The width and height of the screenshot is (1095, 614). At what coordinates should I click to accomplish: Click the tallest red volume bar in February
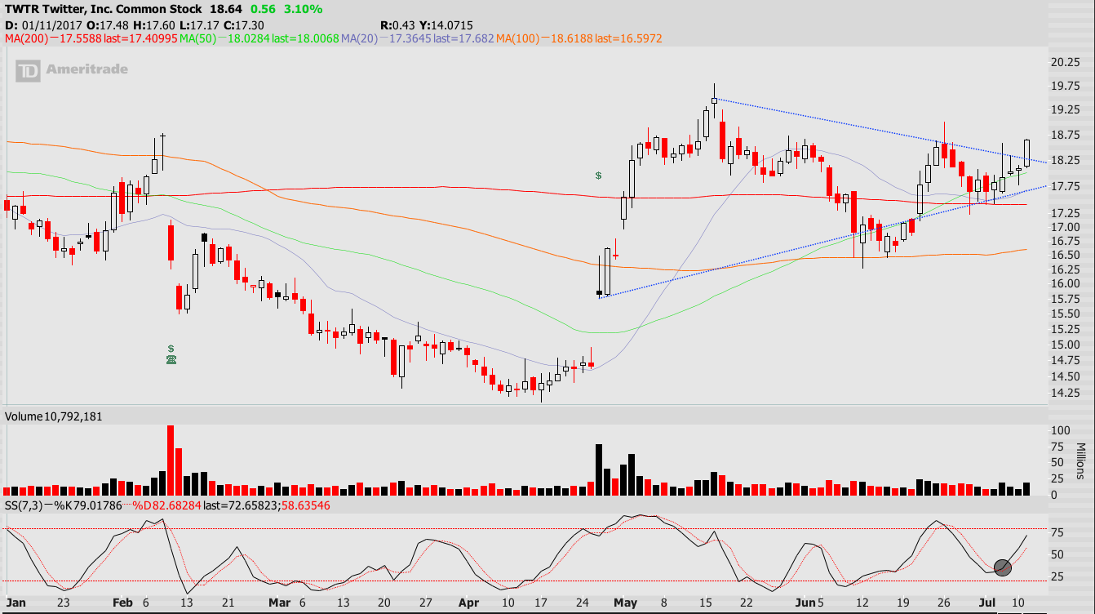(x=171, y=460)
